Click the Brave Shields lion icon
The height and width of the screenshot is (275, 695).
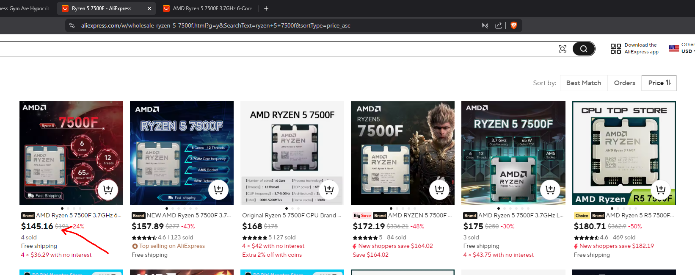[x=514, y=25]
